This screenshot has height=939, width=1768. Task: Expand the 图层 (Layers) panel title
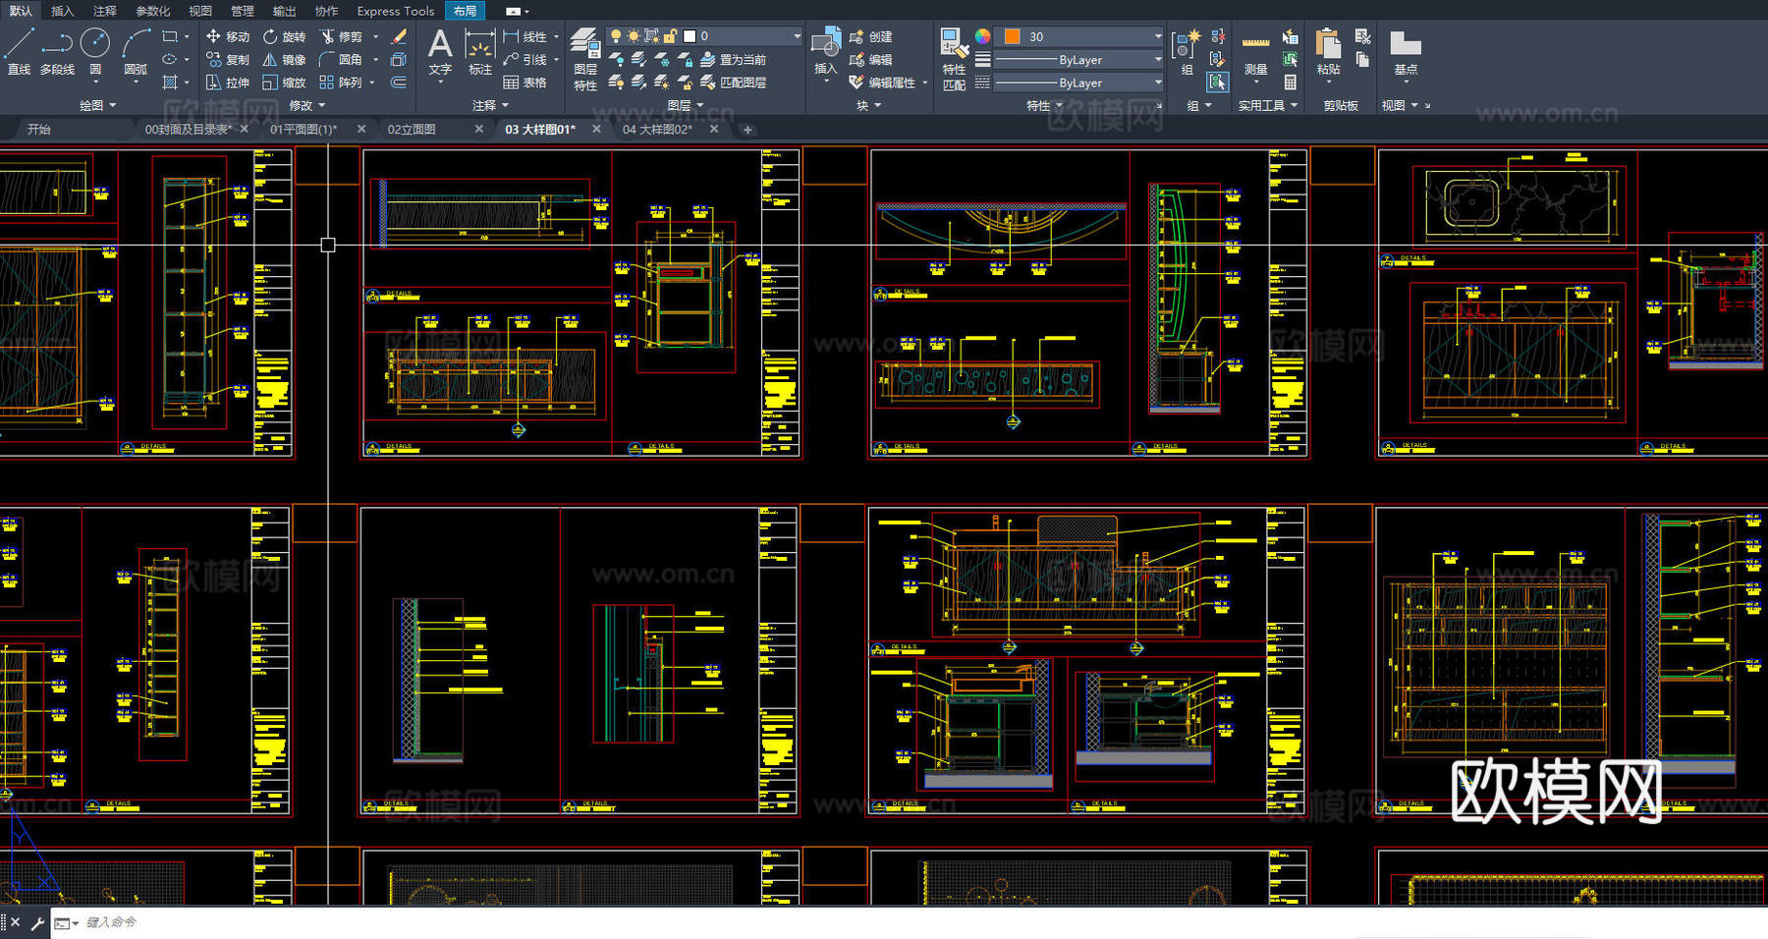(x=686, y=105)
